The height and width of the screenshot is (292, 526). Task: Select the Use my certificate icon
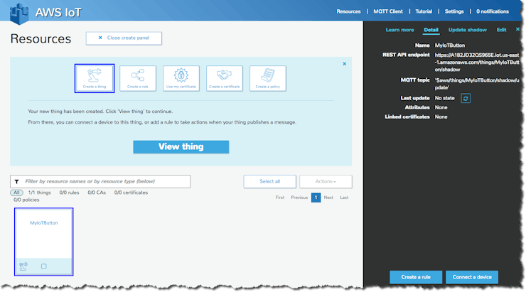(x=181, y=78)
